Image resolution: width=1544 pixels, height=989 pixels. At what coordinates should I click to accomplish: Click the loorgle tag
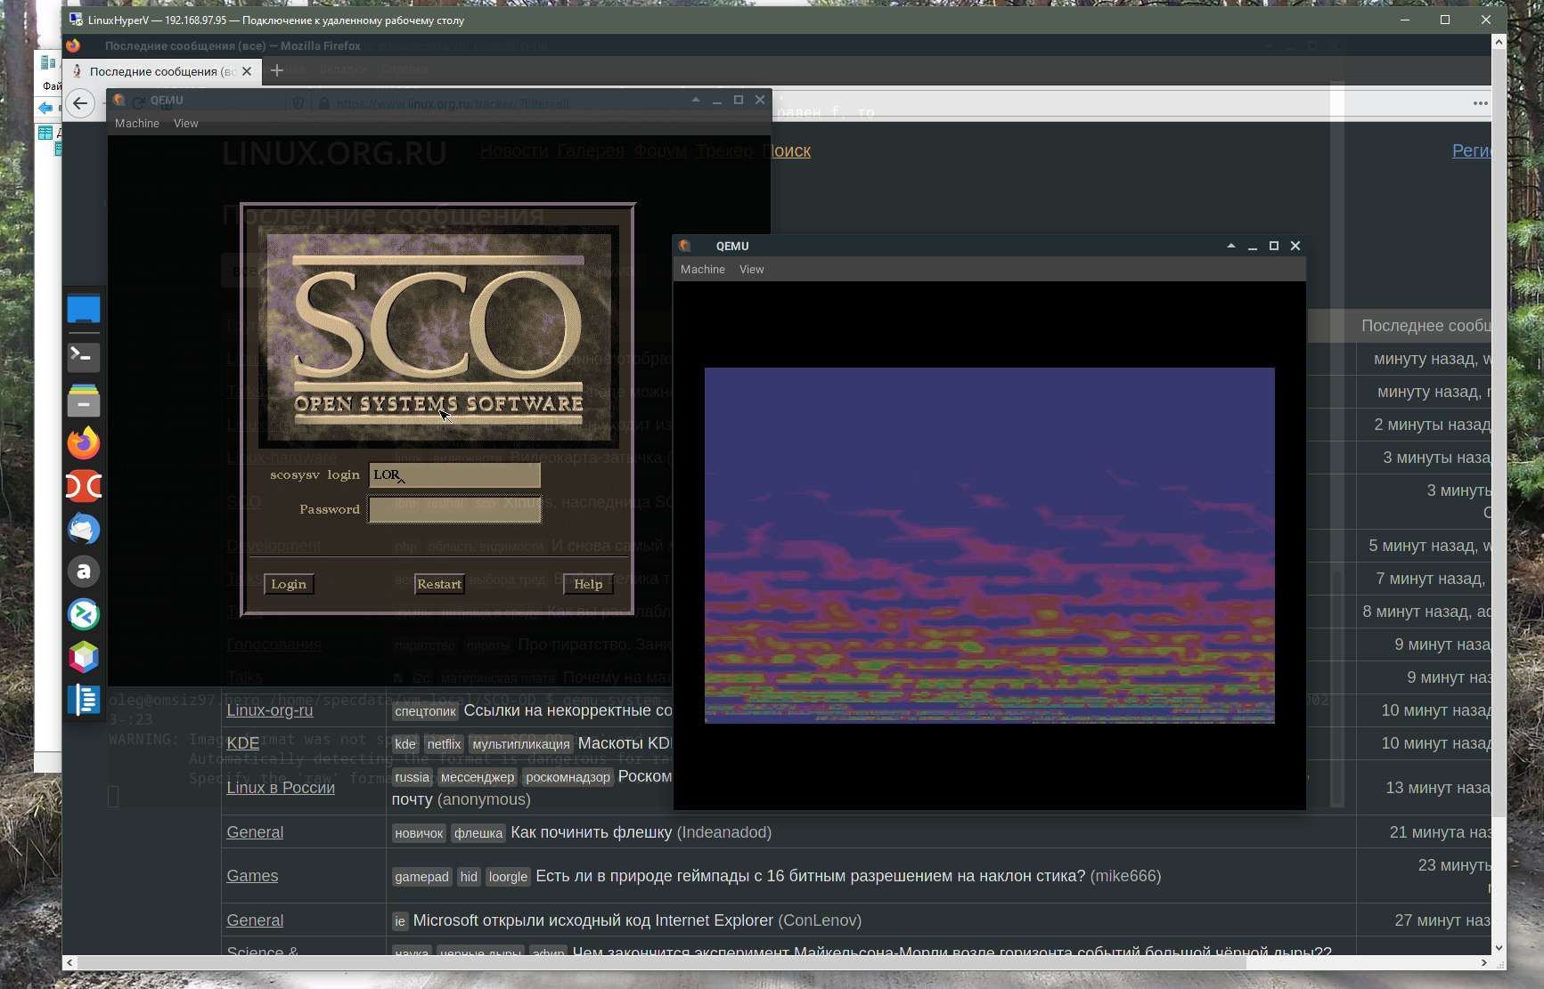coord(509,877)
